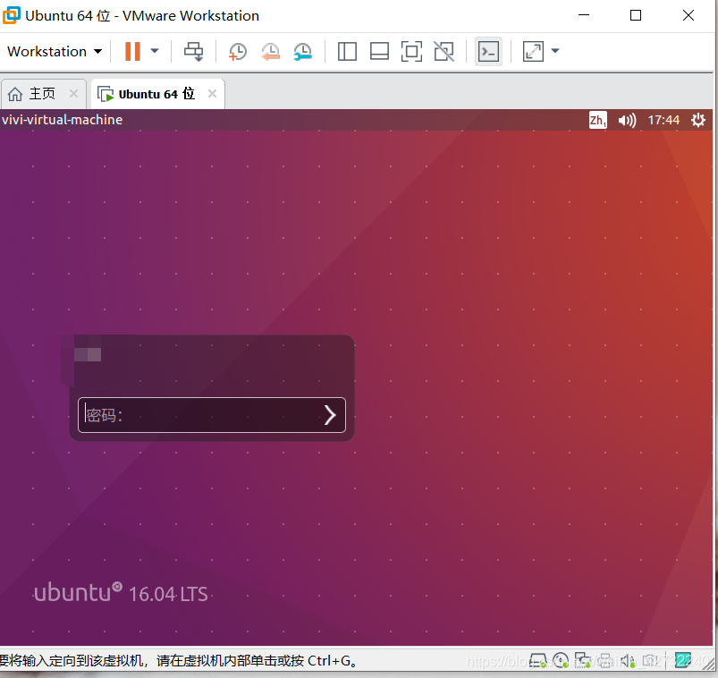The width and height of the screenshot is (718, 678).
Task: Take a snapshot of the virtual machine
Action: click(237, 51)
